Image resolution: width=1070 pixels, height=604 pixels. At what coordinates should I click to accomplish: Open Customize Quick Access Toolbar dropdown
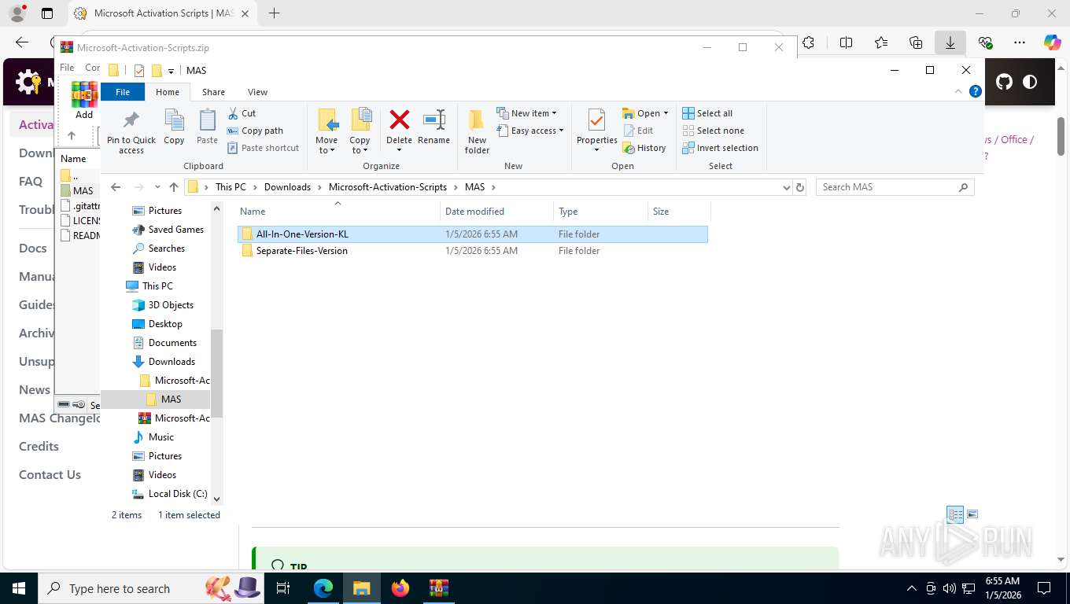171,71
